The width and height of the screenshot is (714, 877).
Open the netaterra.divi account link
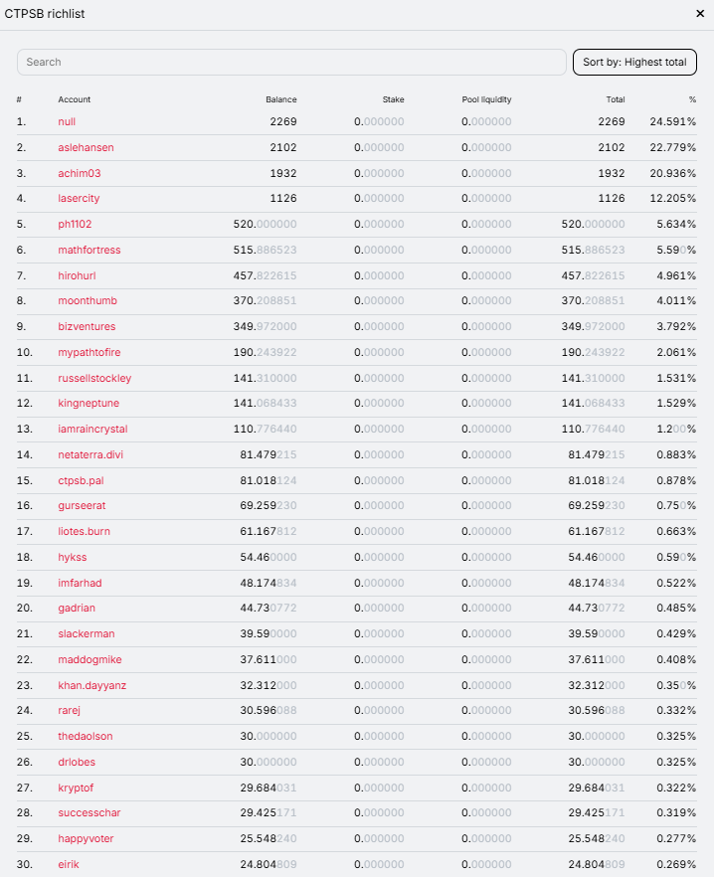(x=90, y=454)
